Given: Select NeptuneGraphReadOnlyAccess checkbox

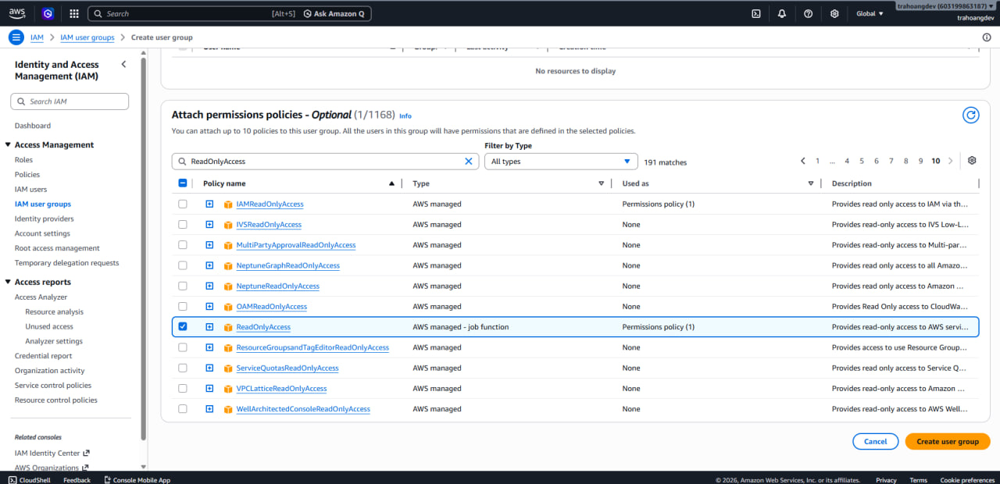Looking at the screenshot, I should tap(183, 265).
